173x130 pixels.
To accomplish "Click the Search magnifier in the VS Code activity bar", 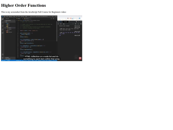I will (x=3, y=22).
